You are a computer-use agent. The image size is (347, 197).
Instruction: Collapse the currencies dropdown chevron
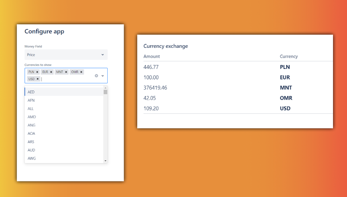[103, 75]
